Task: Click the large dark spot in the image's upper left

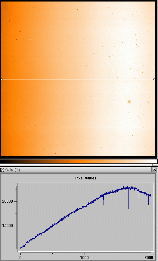Action: click(20, 31)
